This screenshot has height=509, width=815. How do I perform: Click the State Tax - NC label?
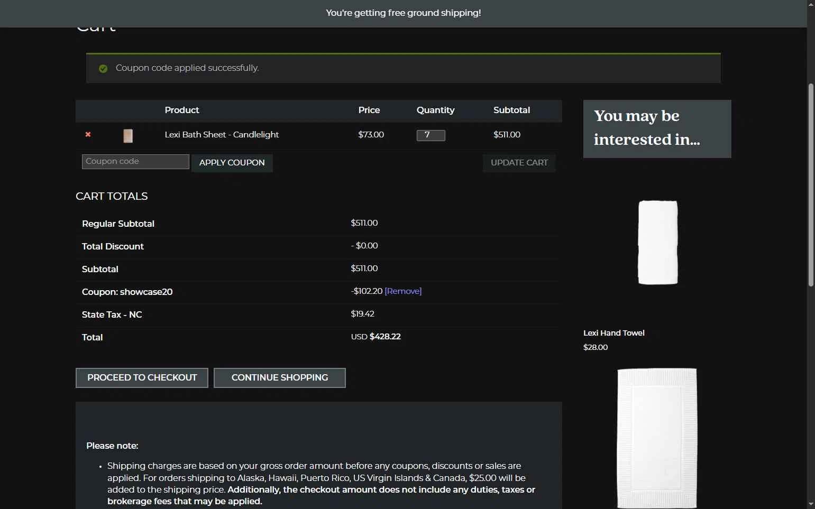pos(112,314)
